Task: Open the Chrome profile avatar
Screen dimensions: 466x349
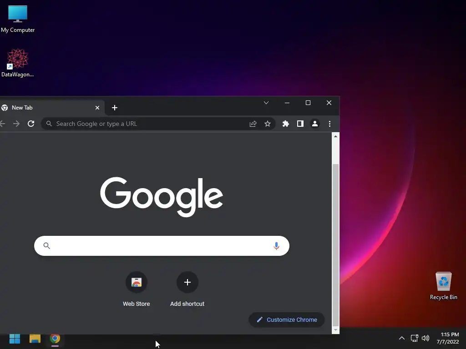Action: tap(315, 124)
